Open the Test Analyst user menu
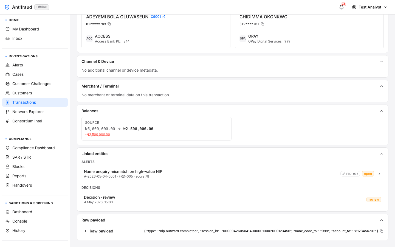The image size is (395, 247). (x=369, y=7)
